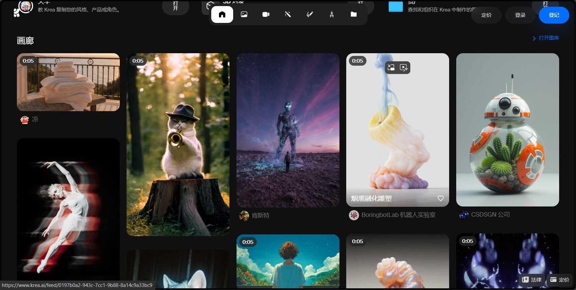This screenshot has width=576, height=290.
Task: Like the 烟熏融化雕塑 card with heart icon
Action: (x=441, y=198)
